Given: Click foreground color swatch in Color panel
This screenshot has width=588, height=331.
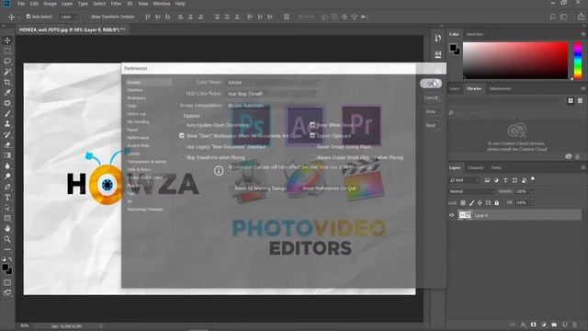Looking at the screenshot, I should coord(453,48).
